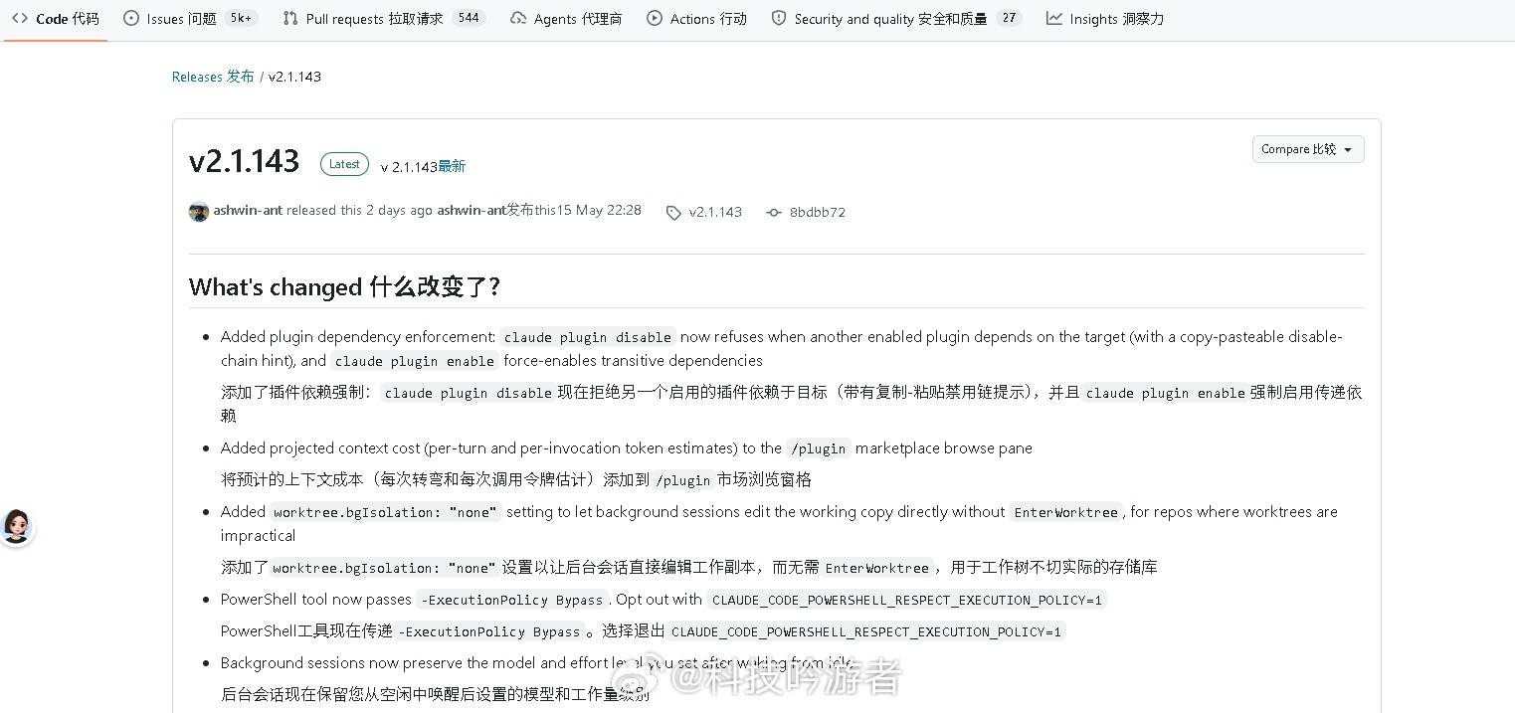Open Security and quality tab
Screen dimensions: 1515x713
coord(896,19)
